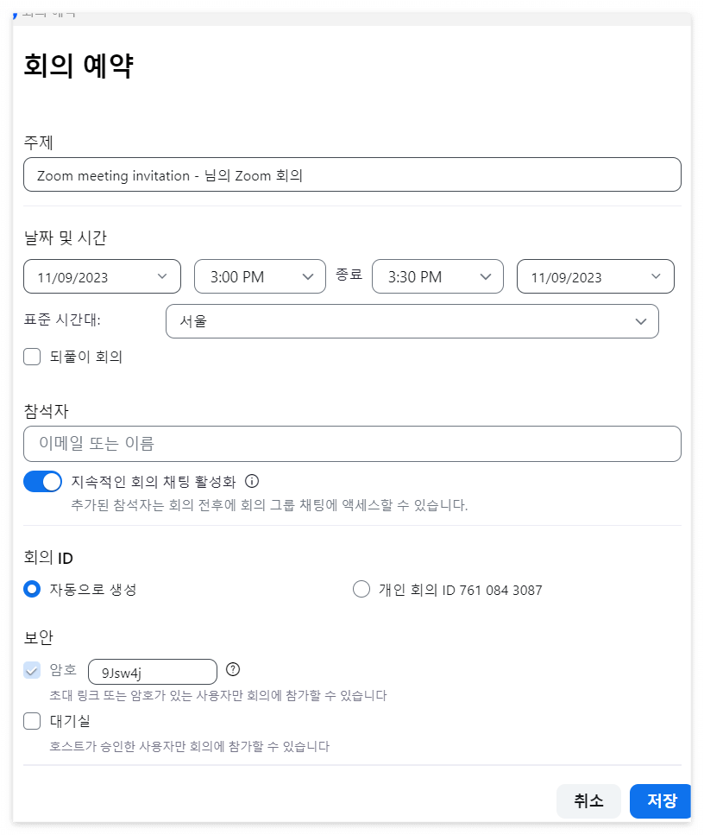Click the meeting topic text field
The image size is (704, 835).
coord(352,174)
